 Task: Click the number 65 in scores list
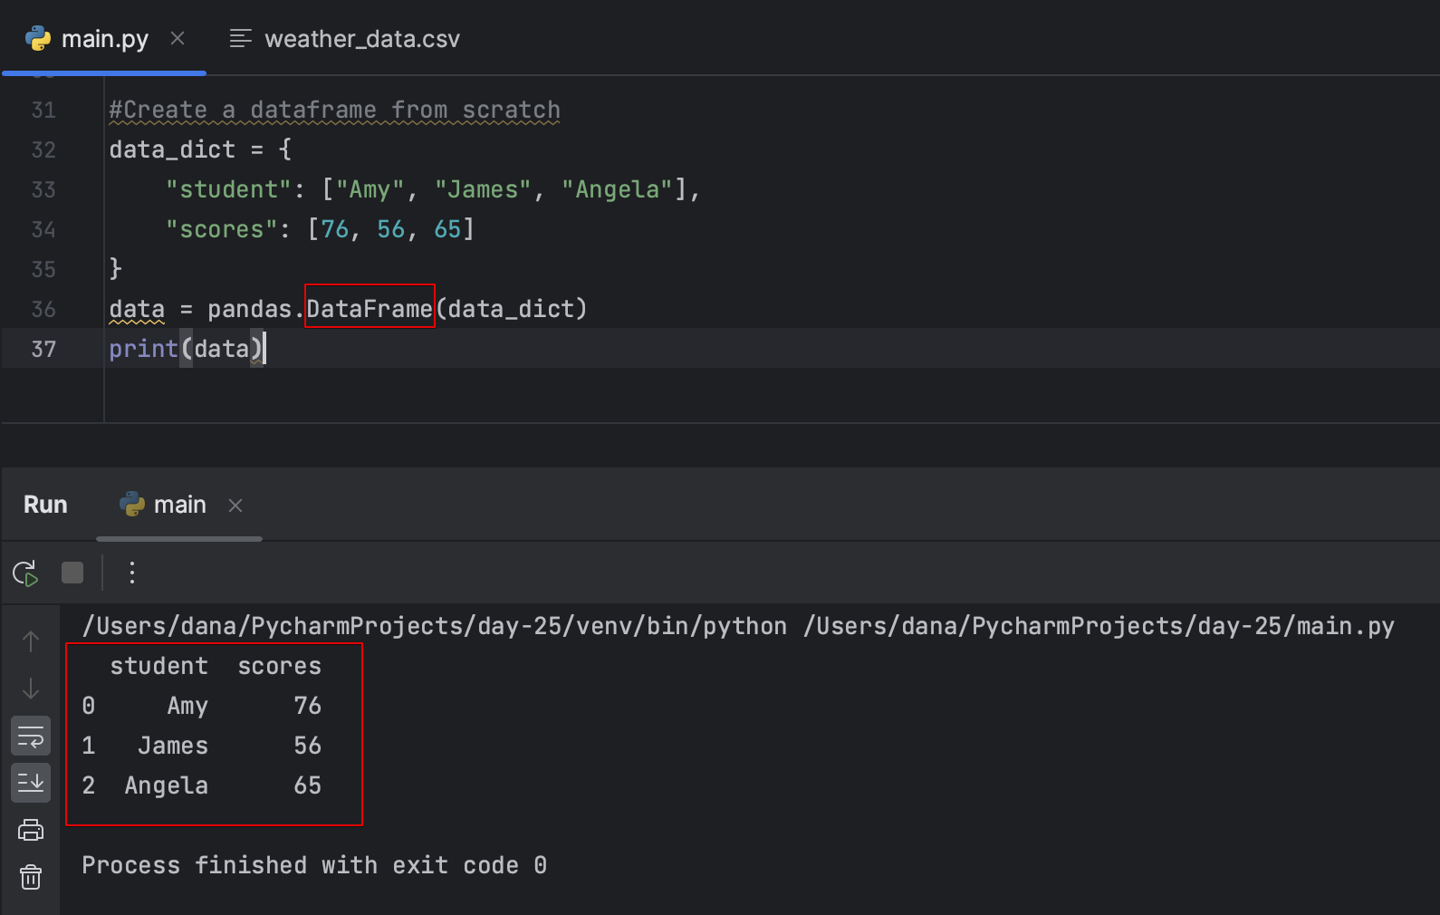coord(447,229)
